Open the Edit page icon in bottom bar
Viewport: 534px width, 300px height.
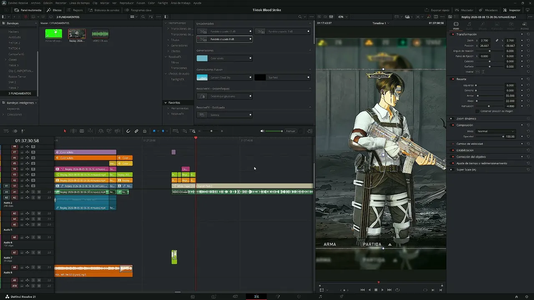pos(257,296)
